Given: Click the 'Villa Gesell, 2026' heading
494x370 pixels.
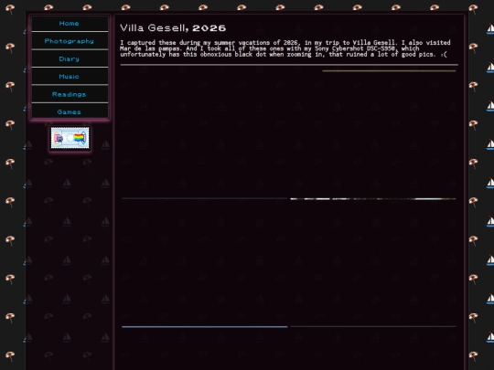Looking at the screenshot, I should pos(173,28).
